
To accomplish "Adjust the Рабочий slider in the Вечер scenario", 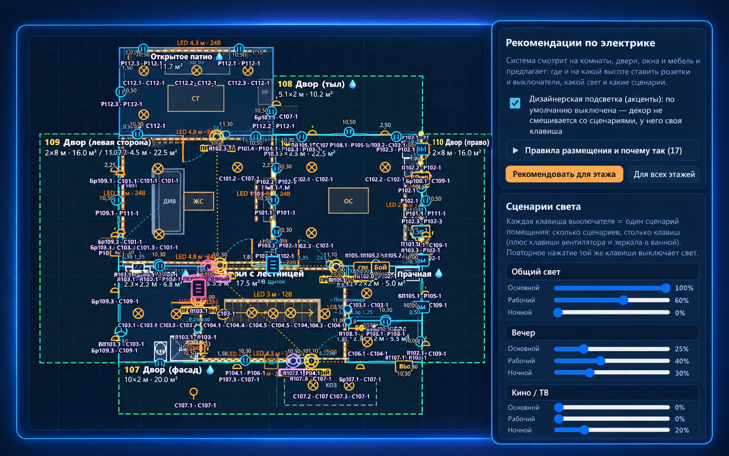I will click(612, 361).
